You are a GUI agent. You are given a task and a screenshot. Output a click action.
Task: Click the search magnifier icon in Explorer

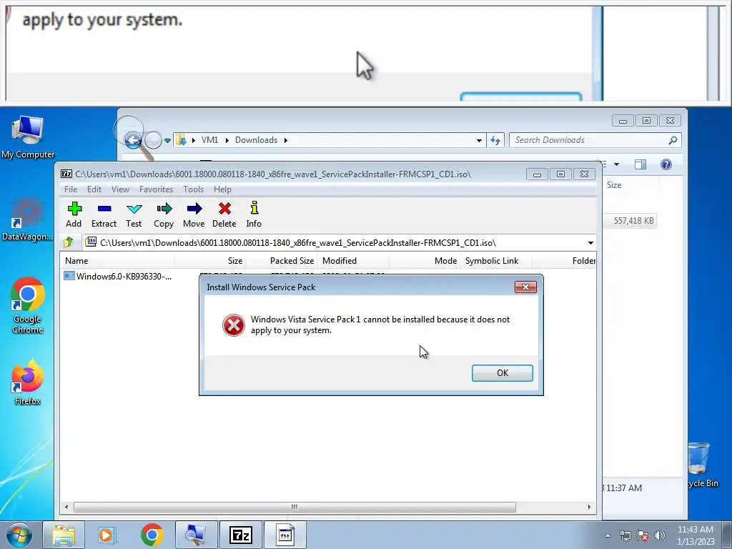[x=673, y=140]
